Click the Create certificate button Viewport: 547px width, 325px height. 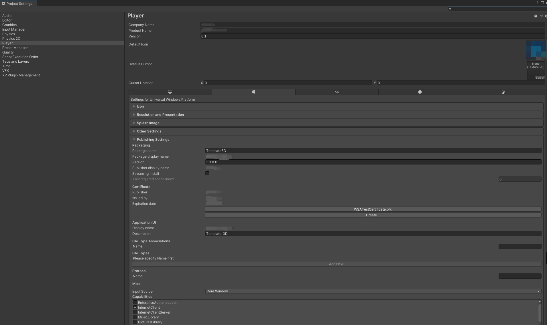point(373,215)
